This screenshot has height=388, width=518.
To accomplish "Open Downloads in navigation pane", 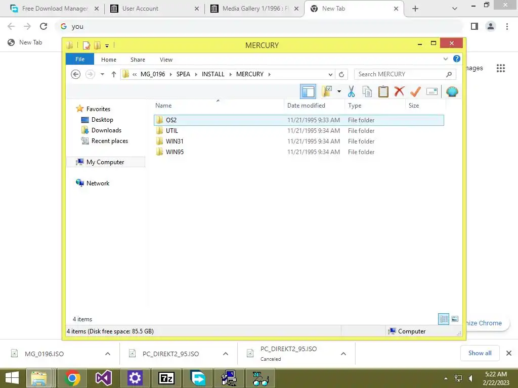I will 106,130.
